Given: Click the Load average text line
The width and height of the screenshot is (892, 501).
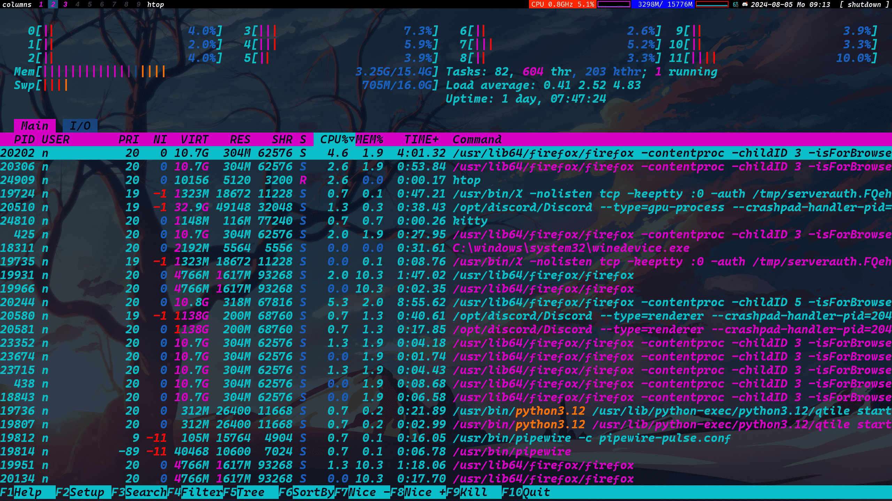Looking at the screenshot, I should tap(544, 85).
